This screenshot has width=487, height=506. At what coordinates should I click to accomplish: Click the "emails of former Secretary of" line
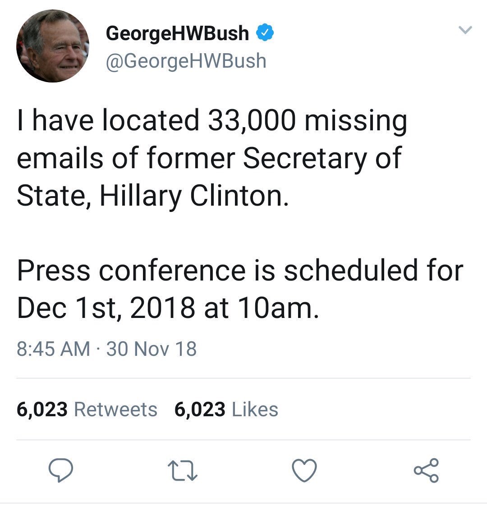[x=209, y=158]
